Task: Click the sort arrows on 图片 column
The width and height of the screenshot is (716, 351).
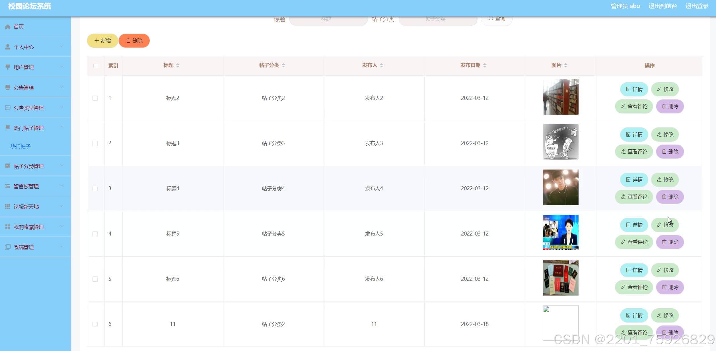Action: [x=565, y=65]
